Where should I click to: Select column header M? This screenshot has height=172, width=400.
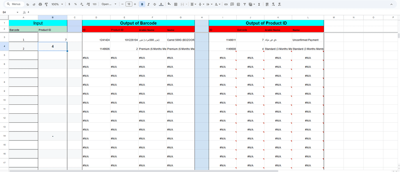(334, 17)
